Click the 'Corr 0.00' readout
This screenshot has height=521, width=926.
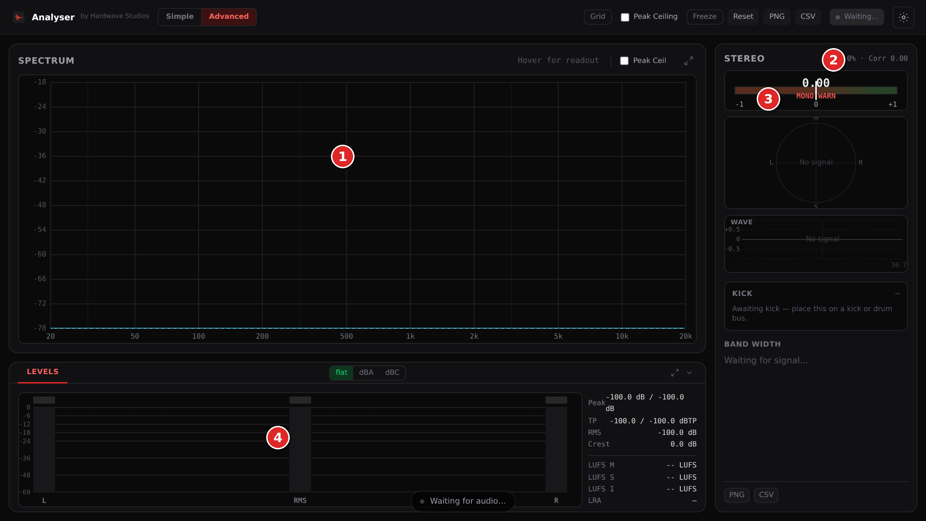coord(888,58)
